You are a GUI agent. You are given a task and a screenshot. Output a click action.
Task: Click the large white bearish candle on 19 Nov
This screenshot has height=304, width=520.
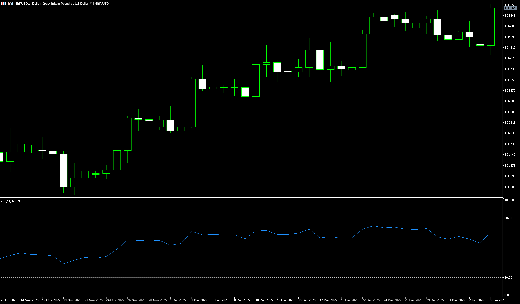click(x=63, y=170)
